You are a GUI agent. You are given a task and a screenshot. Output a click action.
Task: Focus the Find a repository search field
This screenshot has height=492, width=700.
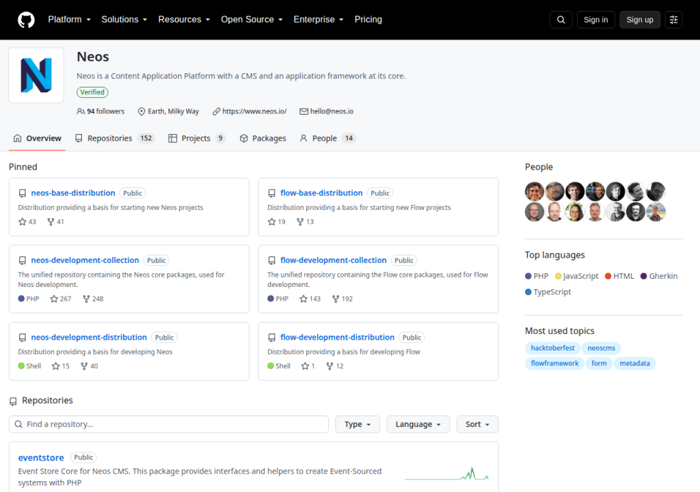click(x=169, y=424)
